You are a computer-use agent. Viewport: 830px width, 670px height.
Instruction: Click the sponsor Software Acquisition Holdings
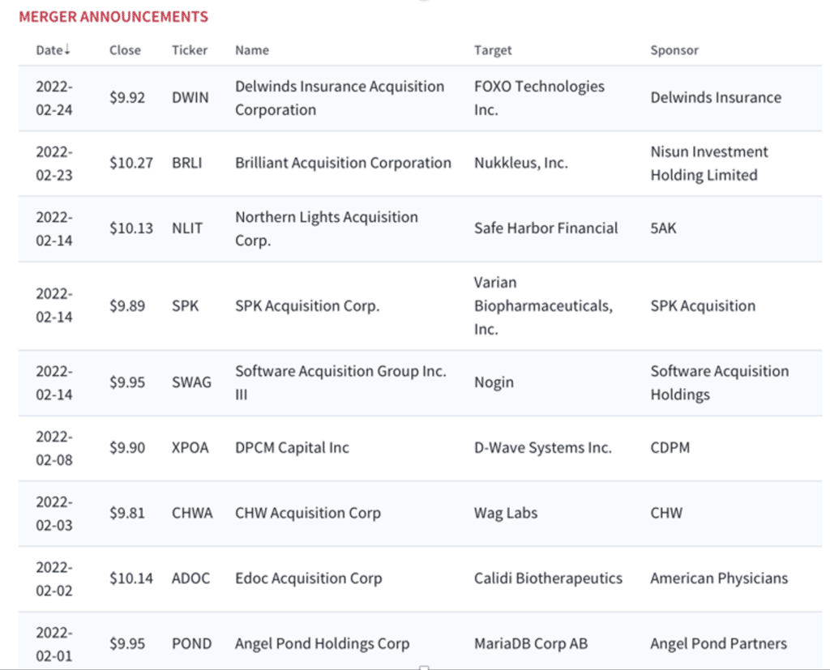[720, 382]
